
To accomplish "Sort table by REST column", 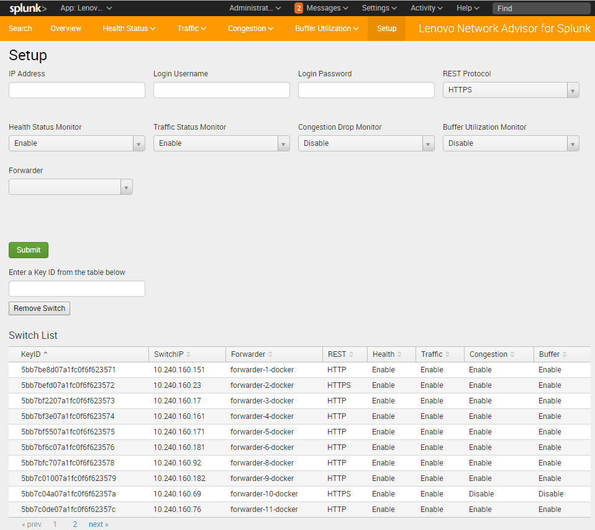I will [x=340, y=354].
